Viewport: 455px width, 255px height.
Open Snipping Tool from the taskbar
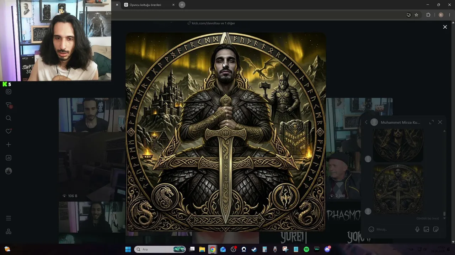click(285, 249)
